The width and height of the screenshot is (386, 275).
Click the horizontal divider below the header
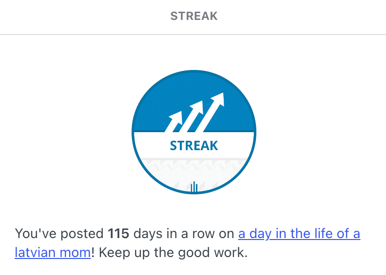pos(193,34)
